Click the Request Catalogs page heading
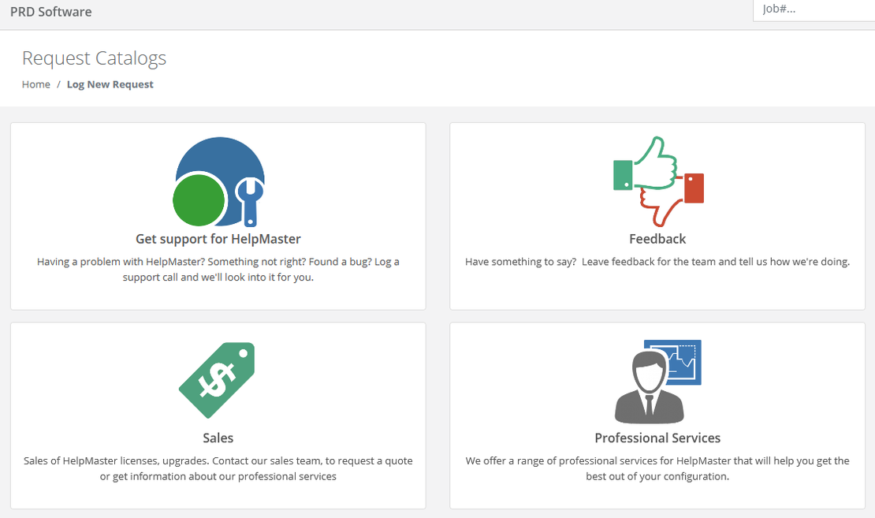 point(95,58)
